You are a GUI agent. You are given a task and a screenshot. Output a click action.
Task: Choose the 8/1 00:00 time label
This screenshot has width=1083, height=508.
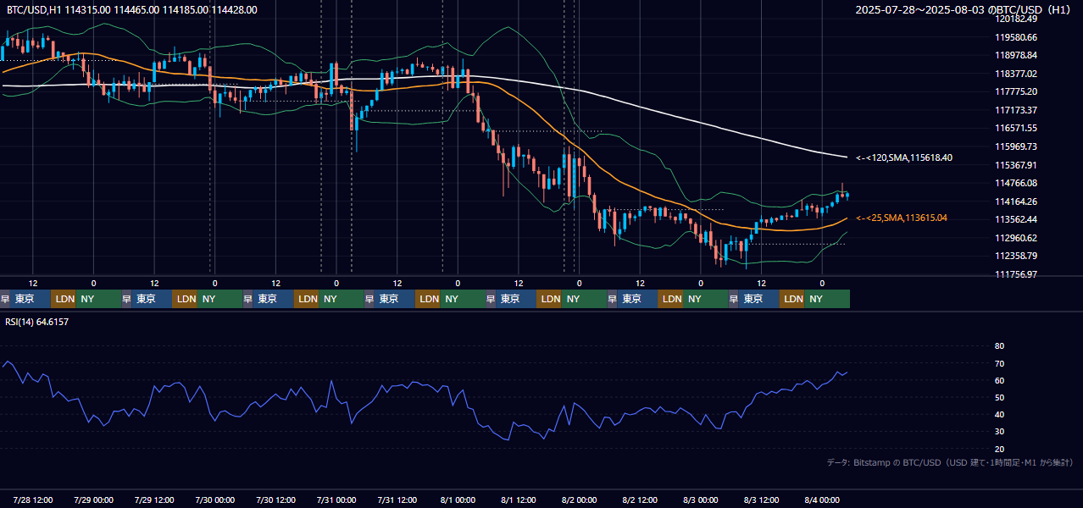[458, 500]
